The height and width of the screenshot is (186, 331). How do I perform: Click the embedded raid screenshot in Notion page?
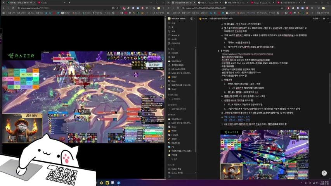point(264,155)
